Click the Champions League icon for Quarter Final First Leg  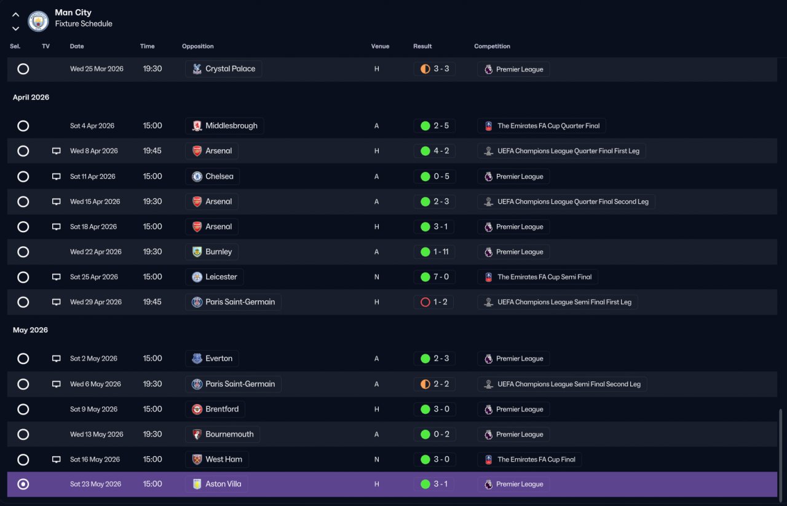click(x=488, y=151)
